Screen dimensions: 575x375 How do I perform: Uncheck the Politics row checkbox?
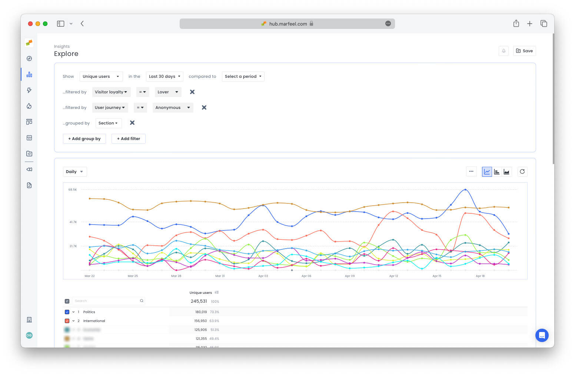(67, 312)
